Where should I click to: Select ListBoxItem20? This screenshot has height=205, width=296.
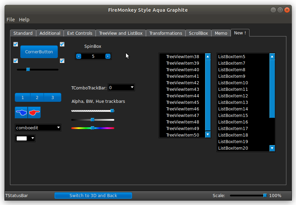click(233, 148)
